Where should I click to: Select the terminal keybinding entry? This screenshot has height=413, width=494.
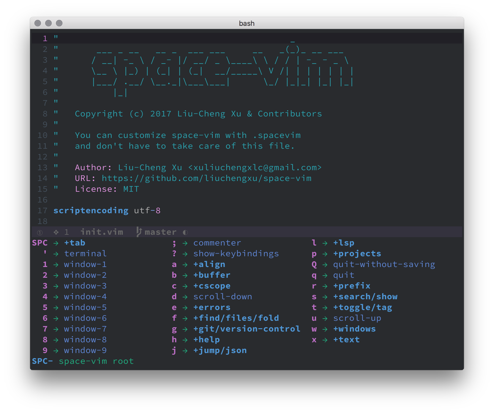[x=85, y=253]
